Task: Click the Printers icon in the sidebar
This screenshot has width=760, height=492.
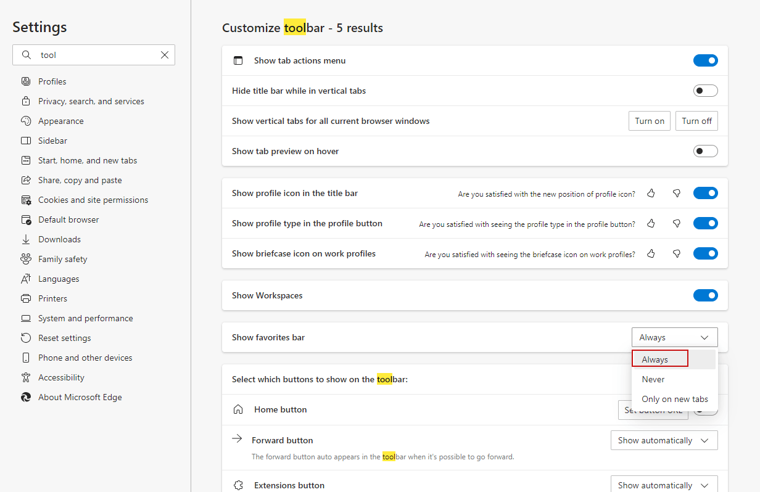Action: click(x=26, y=298)
